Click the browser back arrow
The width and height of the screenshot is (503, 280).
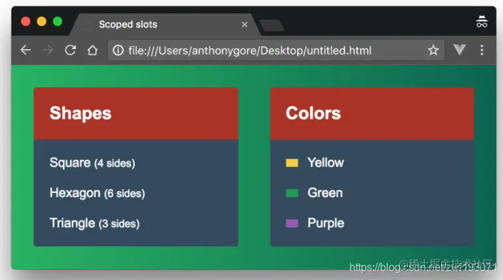point(26,50)
